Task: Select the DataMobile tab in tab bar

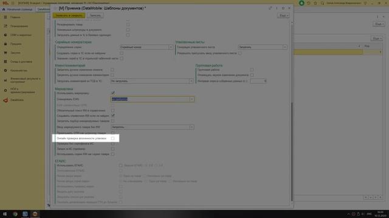Action: (x=43, y=10)
